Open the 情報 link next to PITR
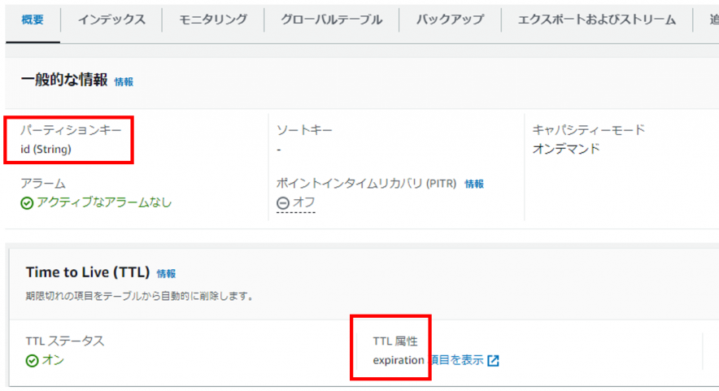 (x=474, y=184)
